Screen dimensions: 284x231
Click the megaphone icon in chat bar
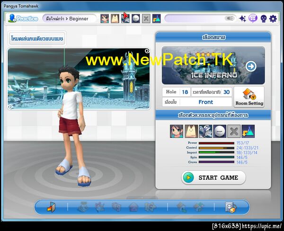tap(230, 18)
